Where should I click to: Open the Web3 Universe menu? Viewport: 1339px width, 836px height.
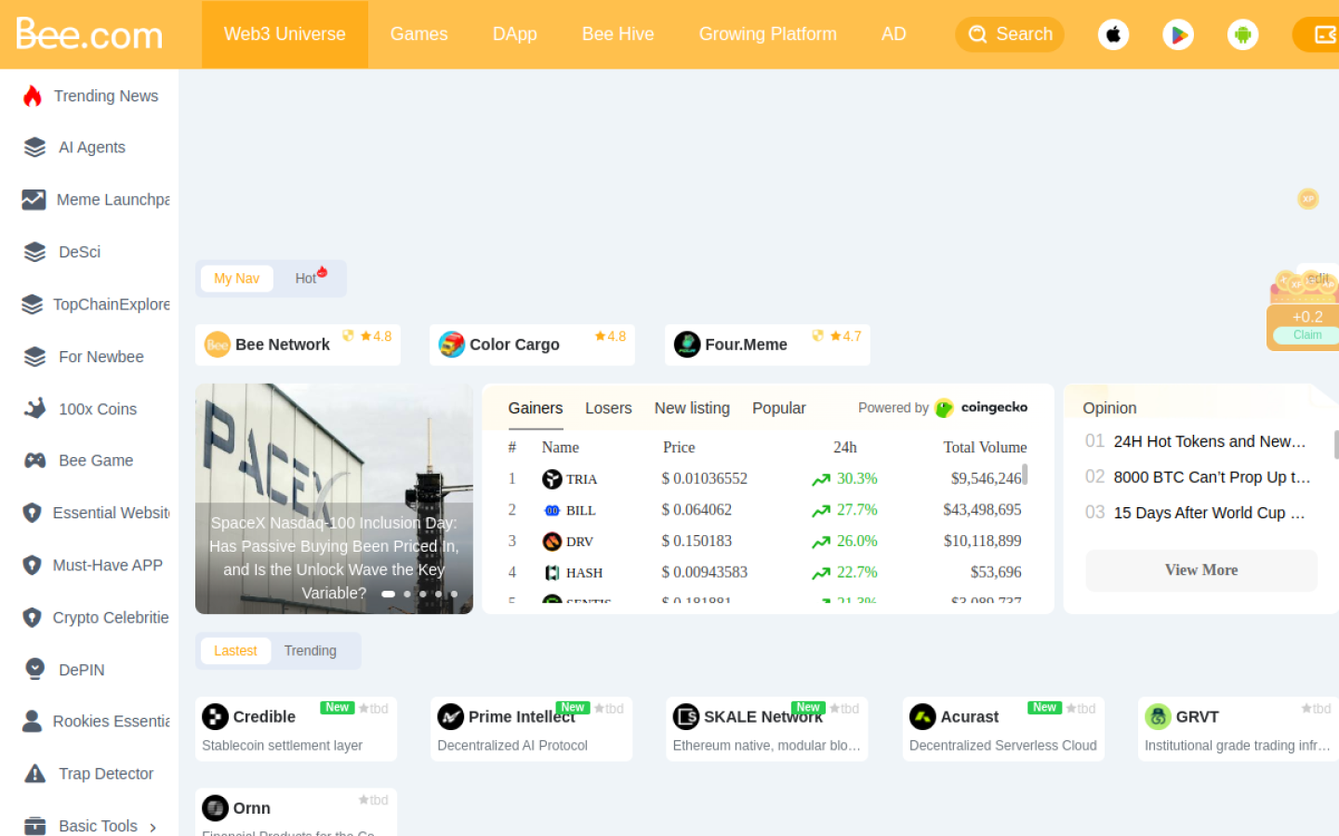coord(285,34)
